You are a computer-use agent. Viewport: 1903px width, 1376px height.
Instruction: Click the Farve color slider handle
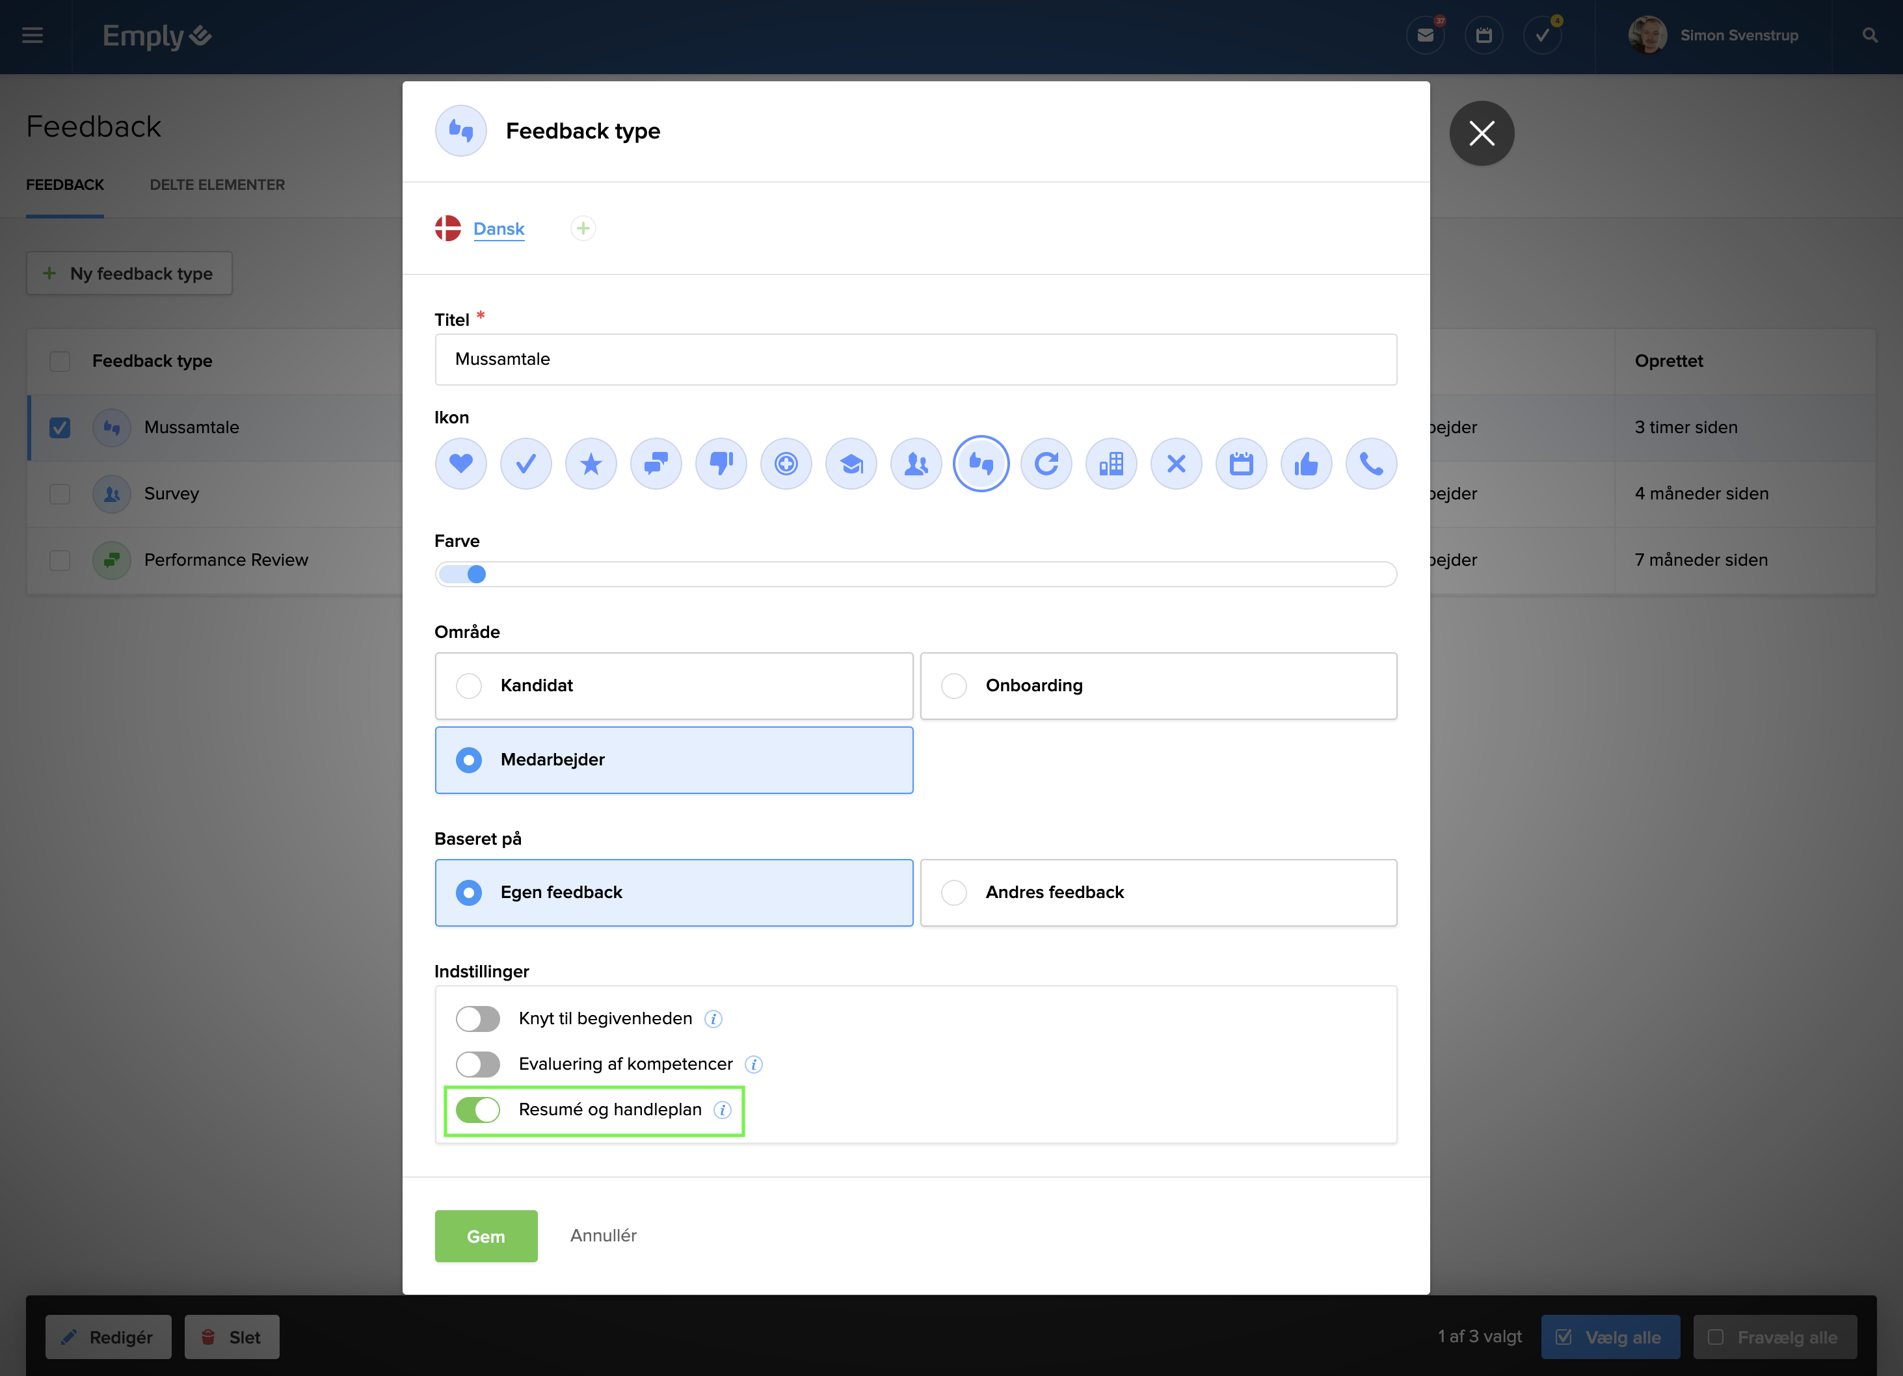click(476, 574)
